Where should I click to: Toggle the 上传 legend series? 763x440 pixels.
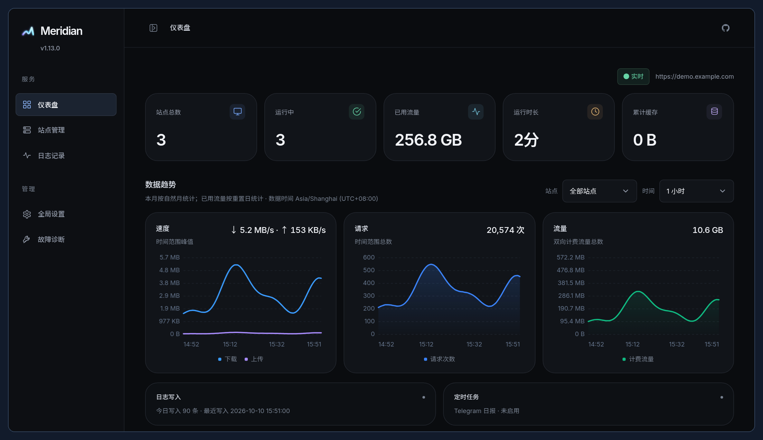(x=254, y=359)
